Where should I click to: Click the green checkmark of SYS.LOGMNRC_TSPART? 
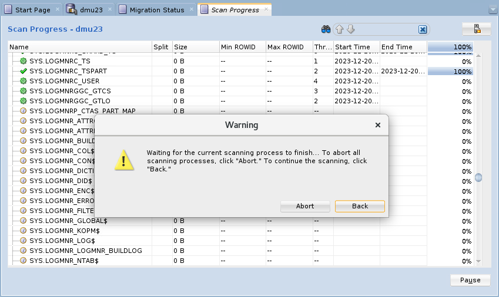coord(24,71)
